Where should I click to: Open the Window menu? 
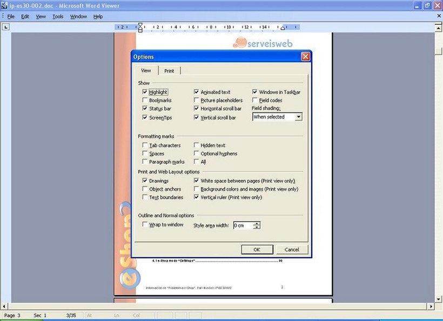[78, 16]
